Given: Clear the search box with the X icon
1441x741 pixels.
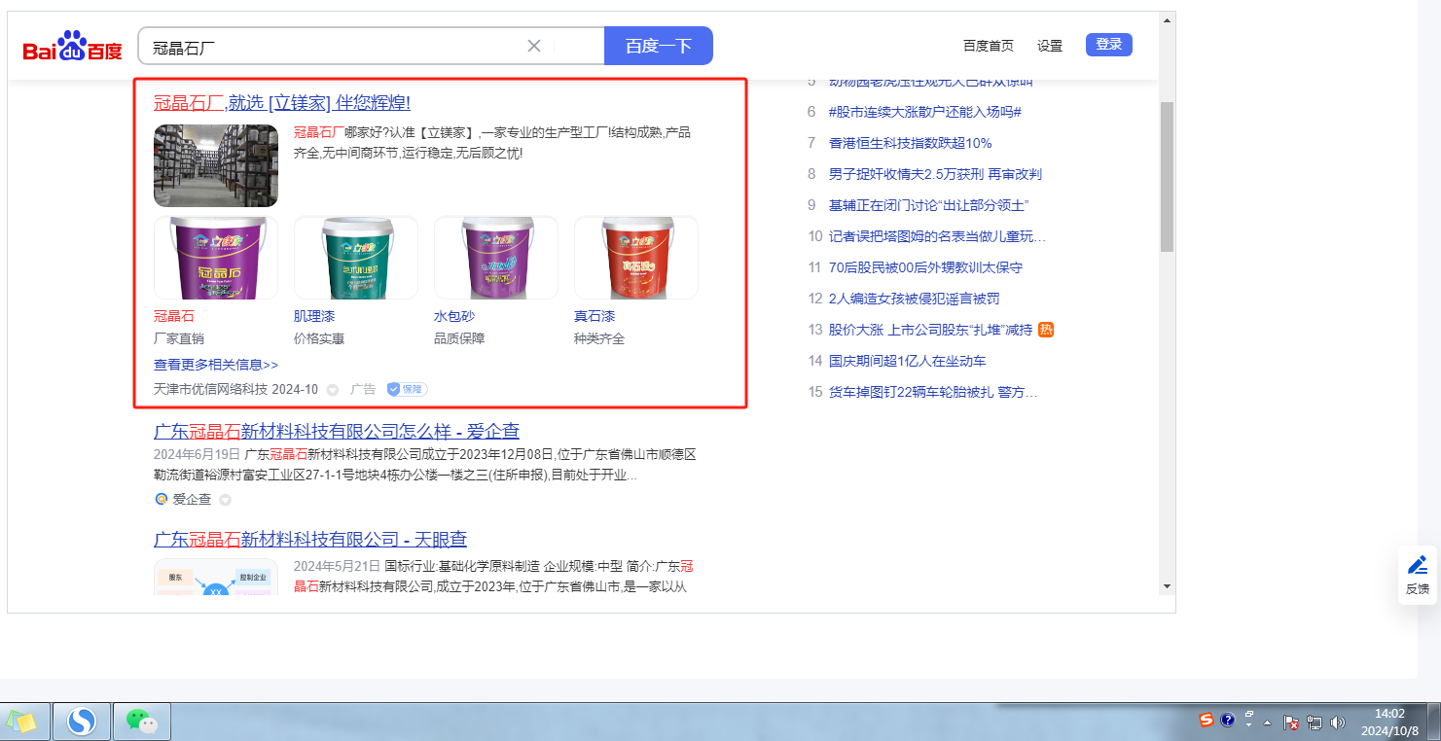Looking at the screenshot, I should click(x=534, y=46).
